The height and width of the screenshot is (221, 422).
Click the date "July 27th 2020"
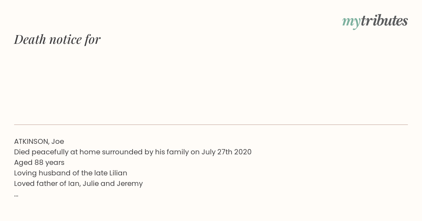[x=226, y=152]
